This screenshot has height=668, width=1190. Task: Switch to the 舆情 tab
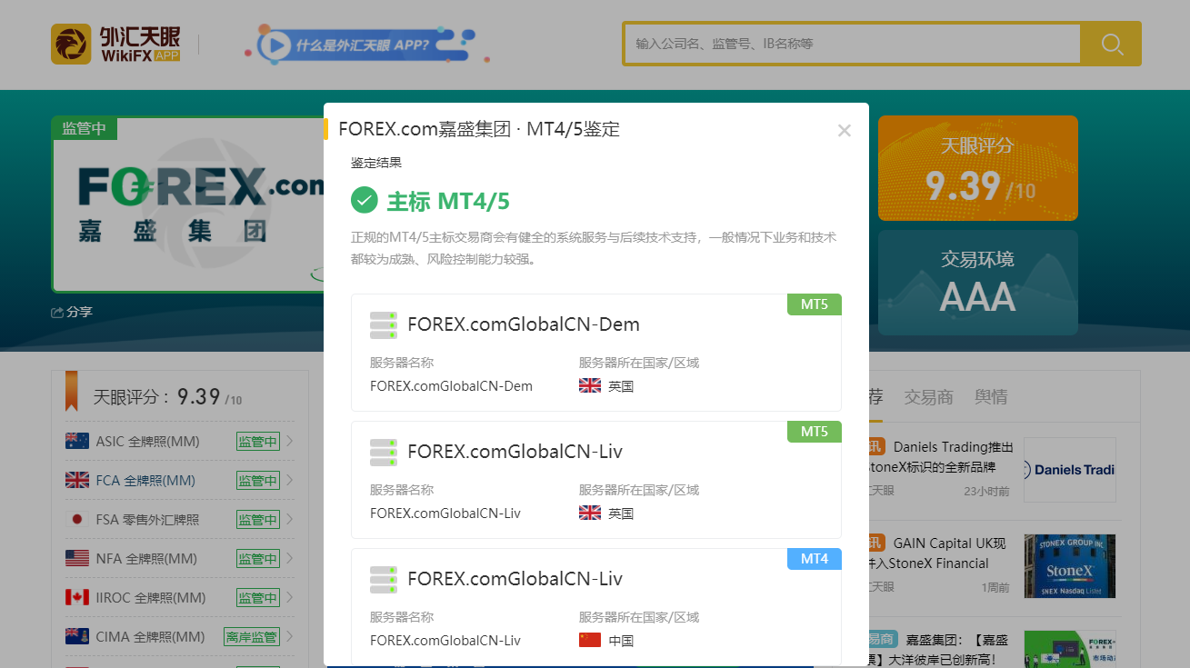(991, 397)
